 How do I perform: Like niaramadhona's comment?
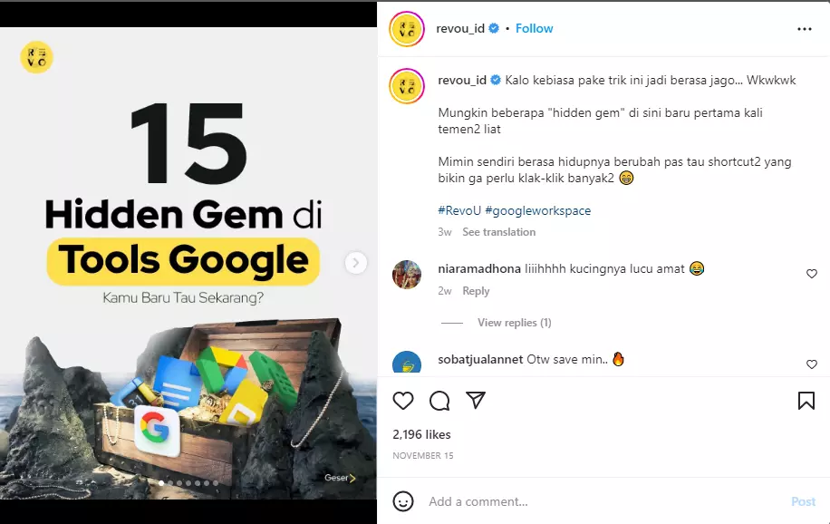(x=812, y=274)
